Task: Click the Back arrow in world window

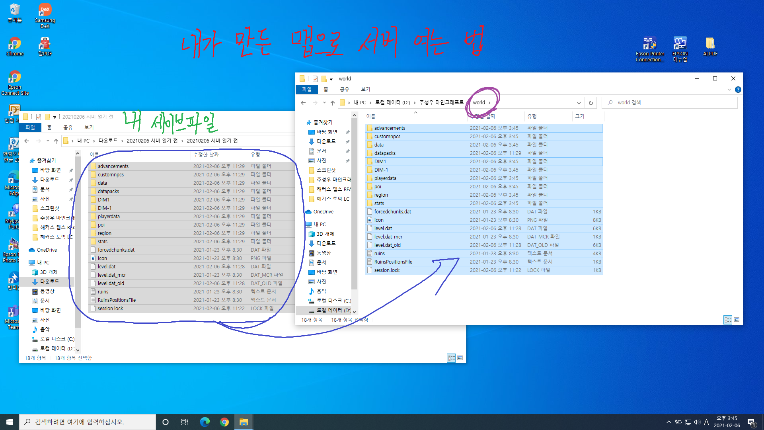Action: [x=303, y=103]
